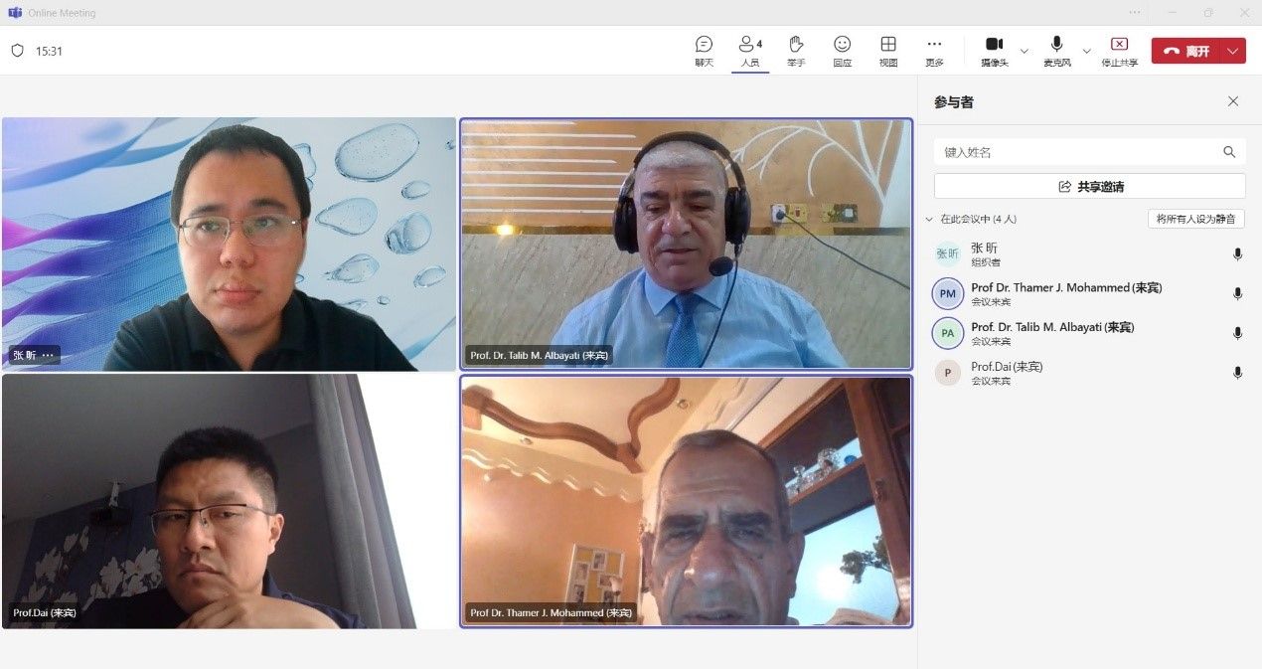Expand microphone options dropdown arrow
The image size is (1262, 669).
(1086, 51)
